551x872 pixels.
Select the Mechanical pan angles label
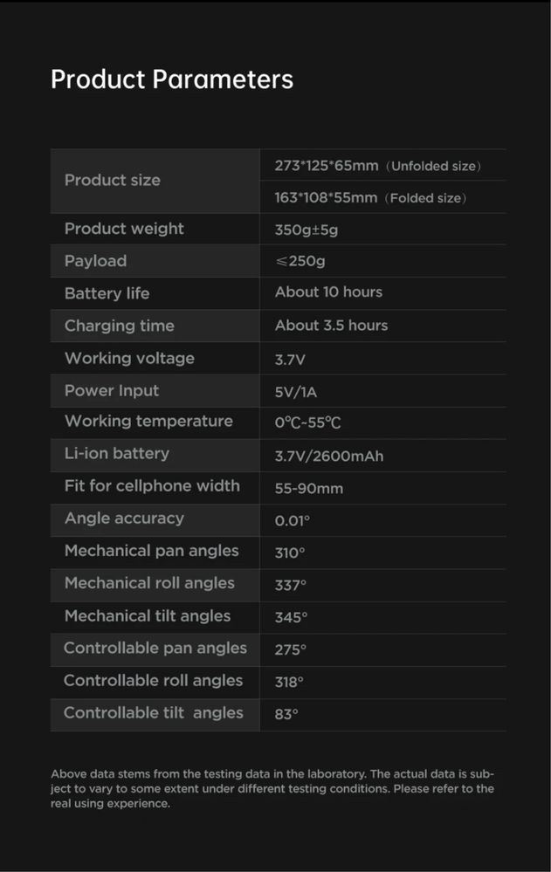tap(151, 551)
